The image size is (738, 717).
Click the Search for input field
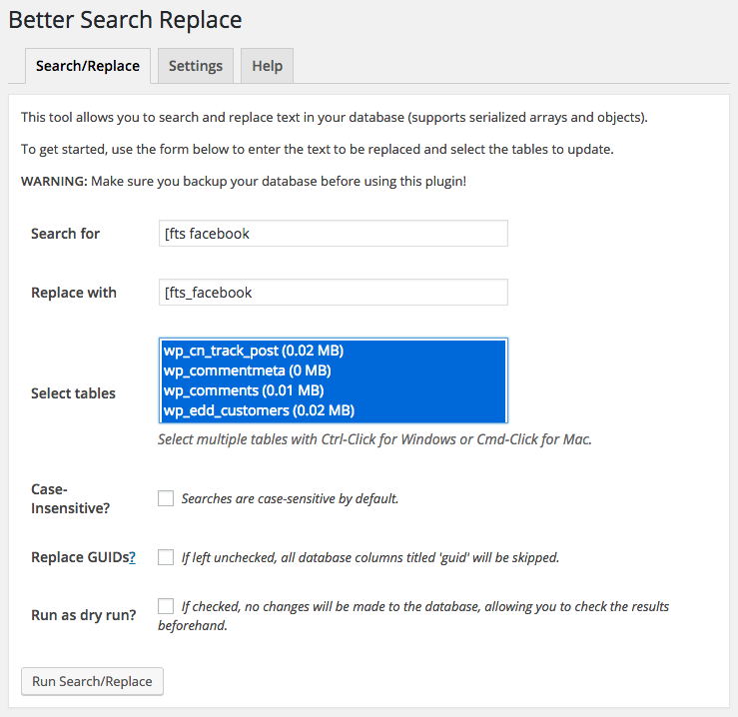click(x=334, y=233)
